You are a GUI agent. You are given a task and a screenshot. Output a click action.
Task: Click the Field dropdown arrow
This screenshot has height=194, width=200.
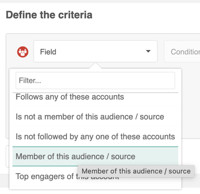(x=148, y=51)
